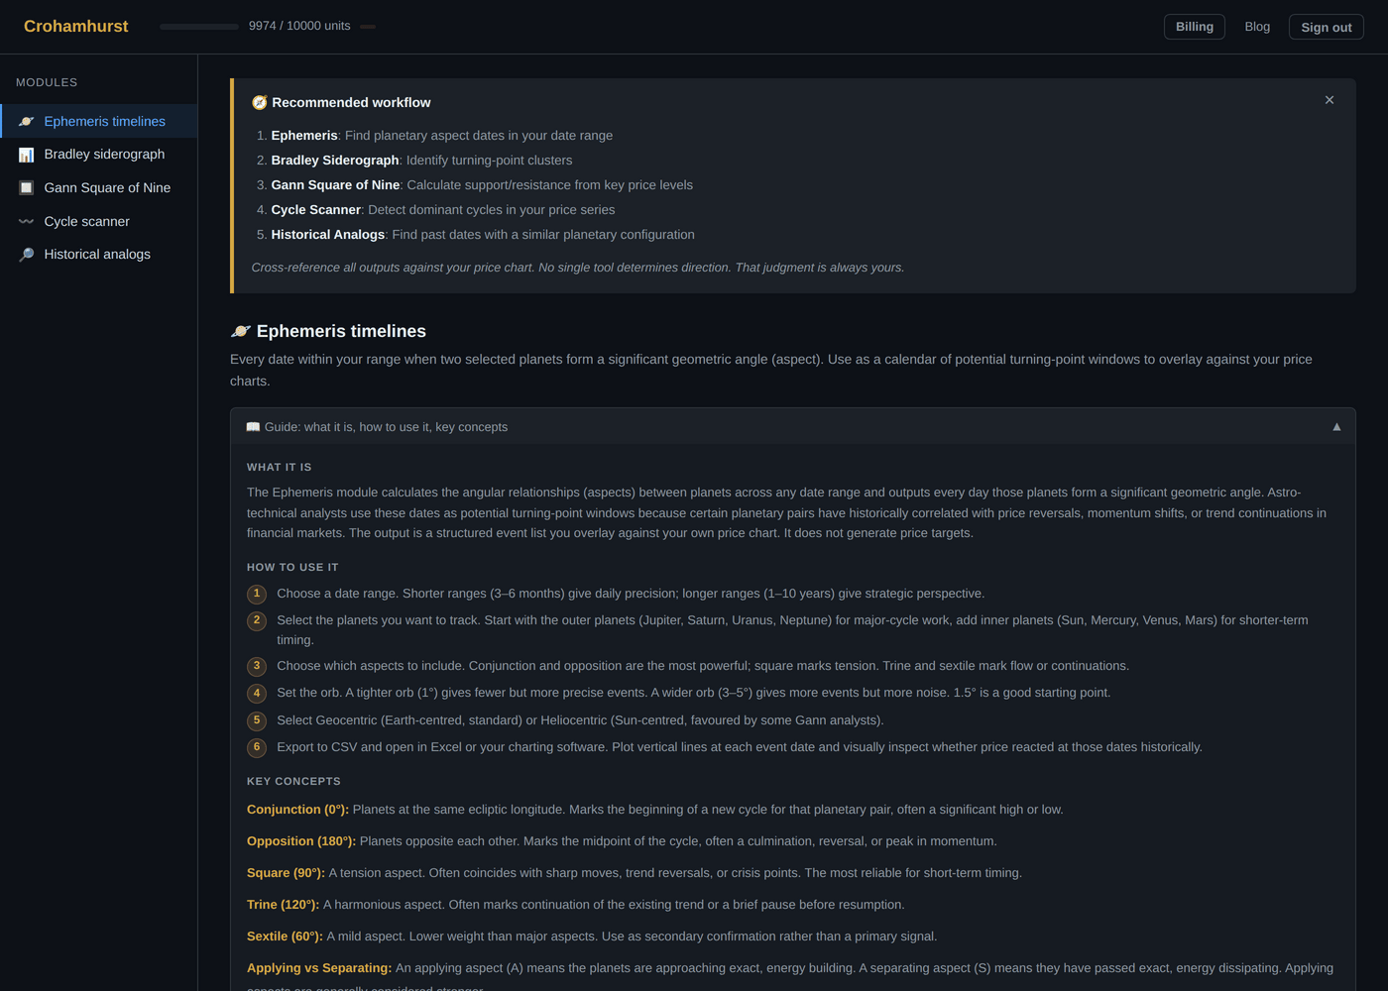Click the planet icon next to Ephemeris timelines heading

pyautogui.click(x=241, y=331)
